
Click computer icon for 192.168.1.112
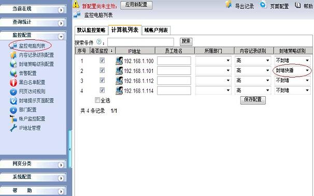pos(119,81)
